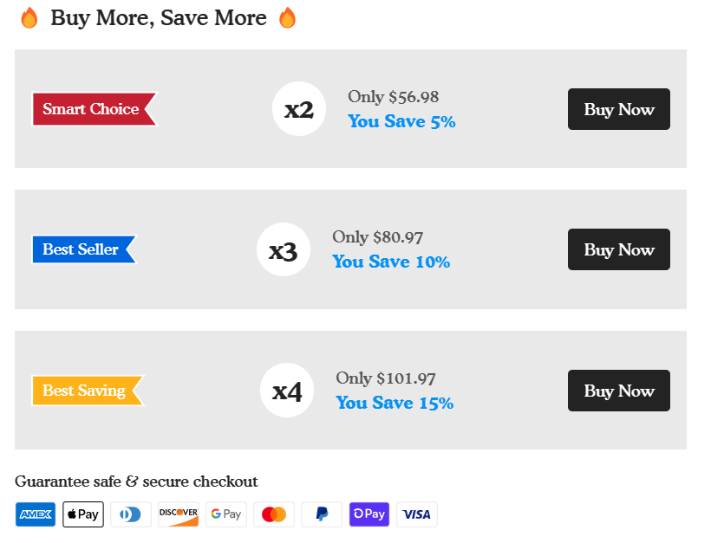711x543 pixels.
Task: Choose the Discover card icon
Action: click(x=179, y=514)
